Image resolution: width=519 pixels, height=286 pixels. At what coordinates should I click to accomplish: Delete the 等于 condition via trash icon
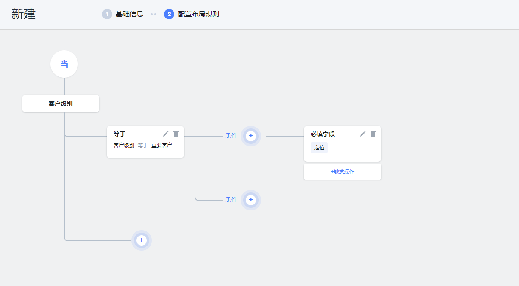pyautogui.click(x=176, y=134)
